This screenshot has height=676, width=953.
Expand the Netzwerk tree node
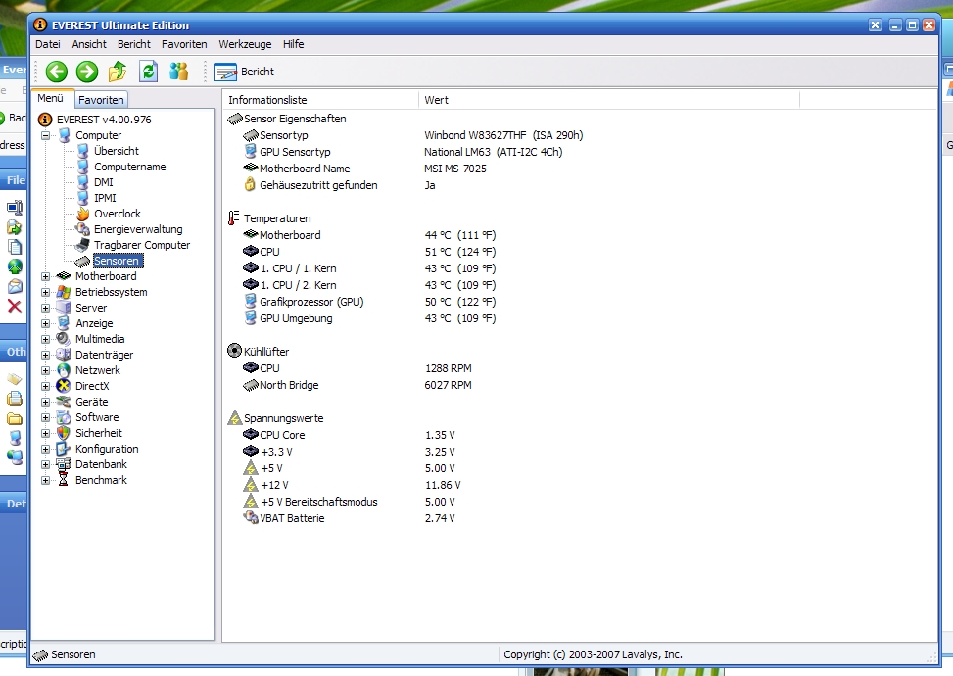pos(46,371)
